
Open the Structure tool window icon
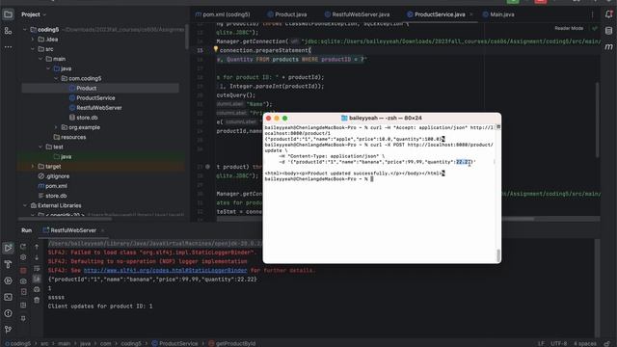point(8,31)
